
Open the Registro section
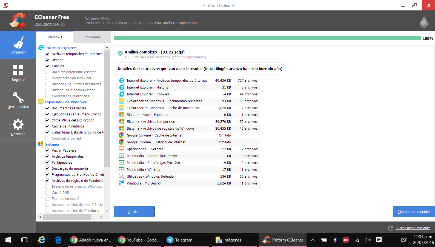(18, 73)
